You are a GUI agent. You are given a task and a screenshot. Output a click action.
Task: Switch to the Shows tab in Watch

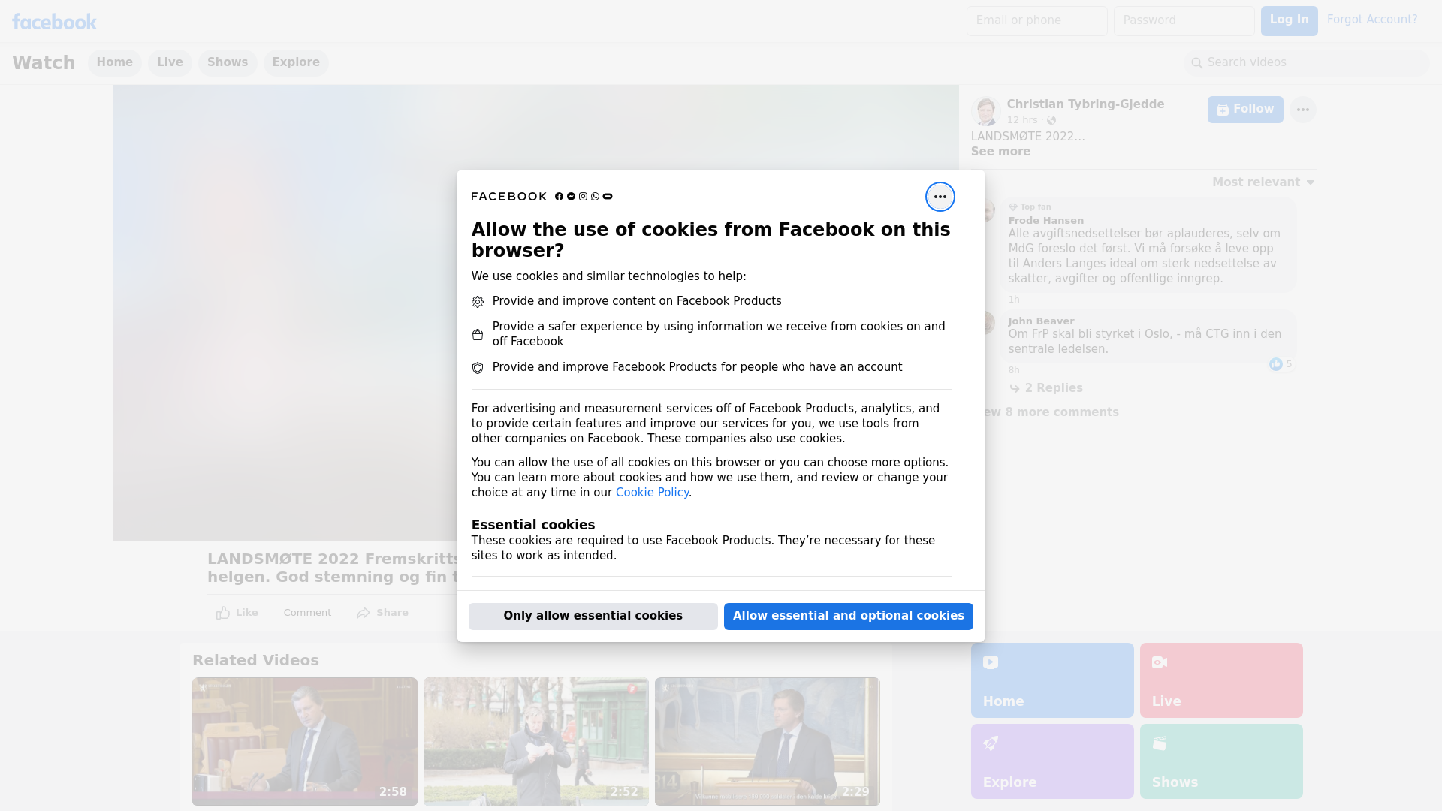pos(228,63)
